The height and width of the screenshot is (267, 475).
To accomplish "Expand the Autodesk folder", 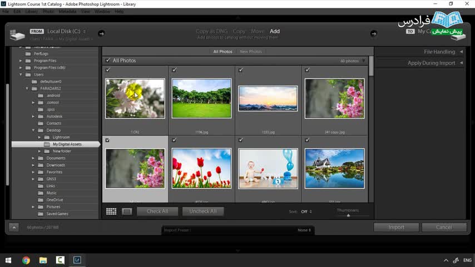I will coord(33,116).
